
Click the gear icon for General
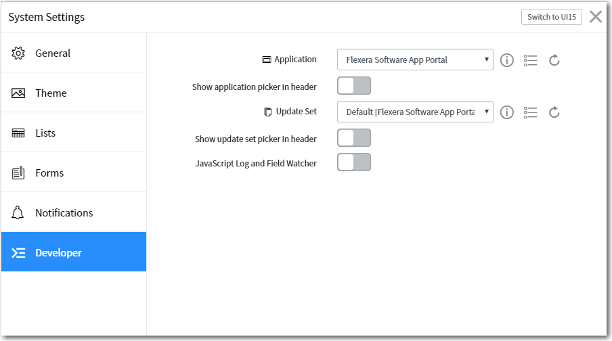[18, 53]
